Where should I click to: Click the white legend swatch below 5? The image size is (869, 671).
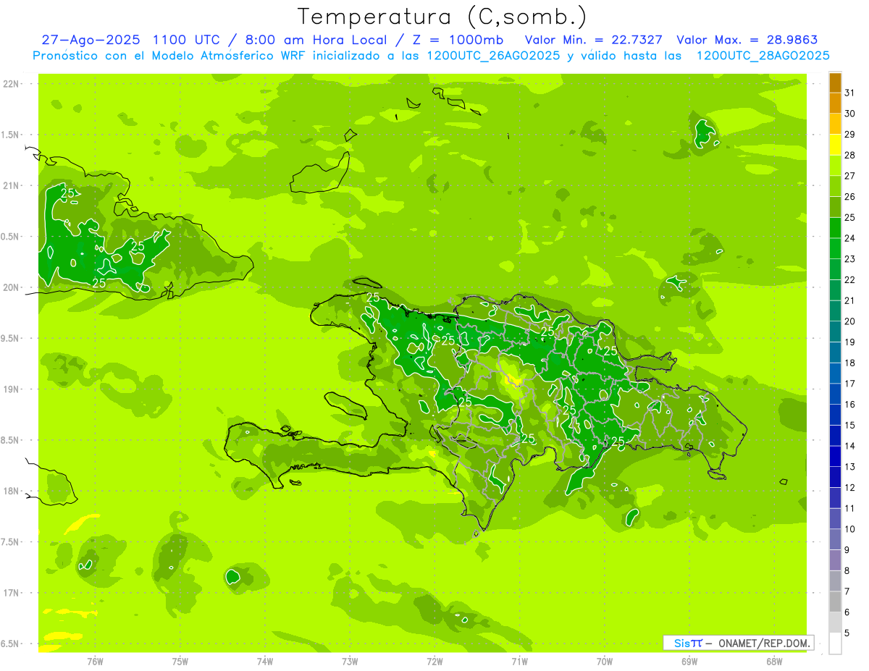pyautogui.click(x=835, y=643)
